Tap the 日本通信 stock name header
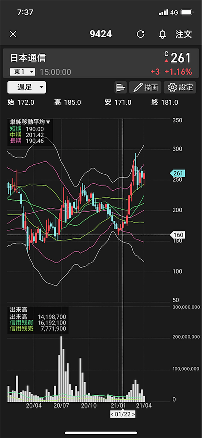This screenshot has width=202, height=438. tap(28, 57)
